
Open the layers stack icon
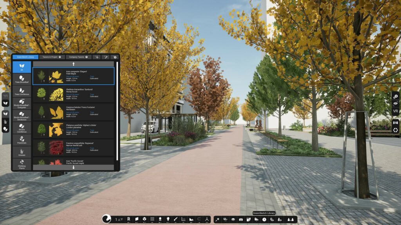(233, 220)
